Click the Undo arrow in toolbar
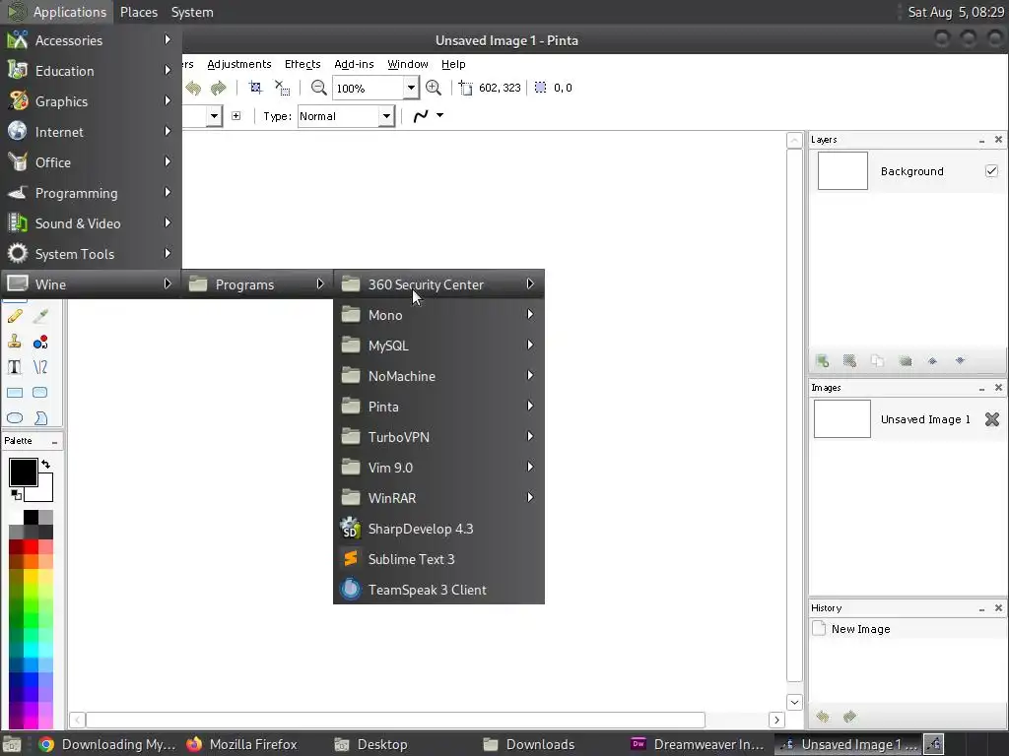 (x=193, y=88)
